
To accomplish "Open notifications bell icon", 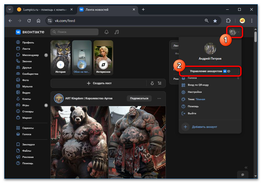I will [106, 32].
